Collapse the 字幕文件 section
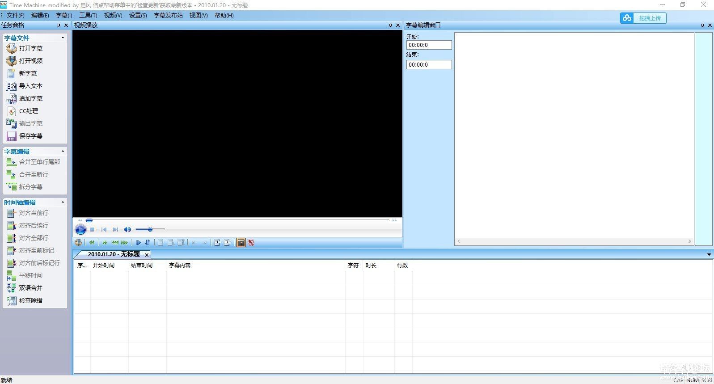The height and width of the screenshot is (384, 714). point(63,38)
